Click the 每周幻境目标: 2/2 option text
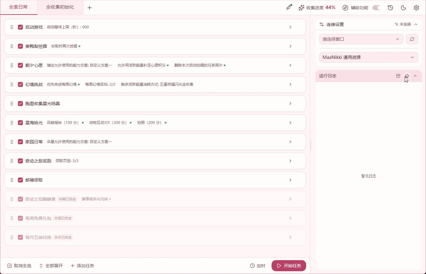This screenshot has height=274, width=426. (100, 84)
